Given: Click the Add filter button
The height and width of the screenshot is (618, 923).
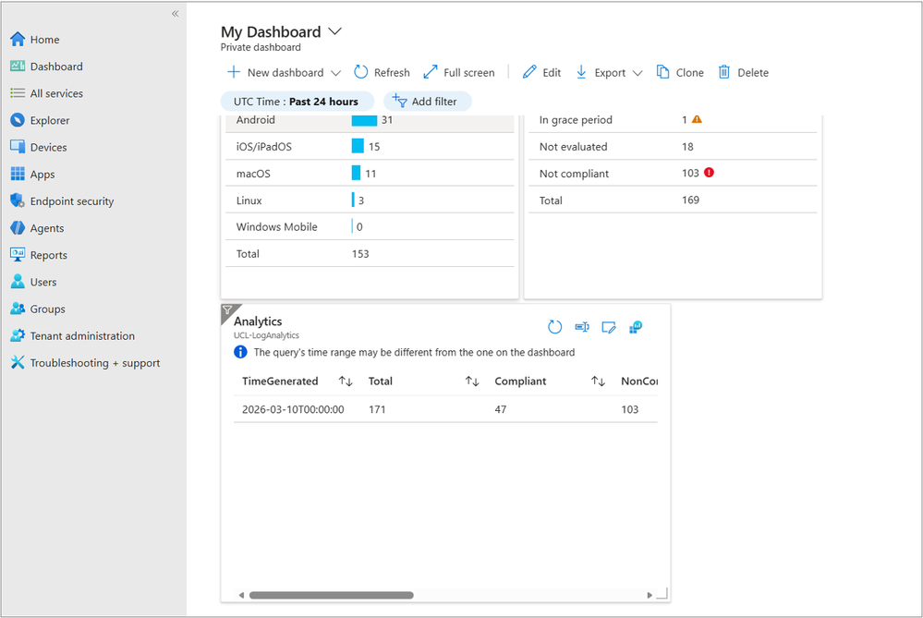Looking at the screenshot, I should coord(427,102).
